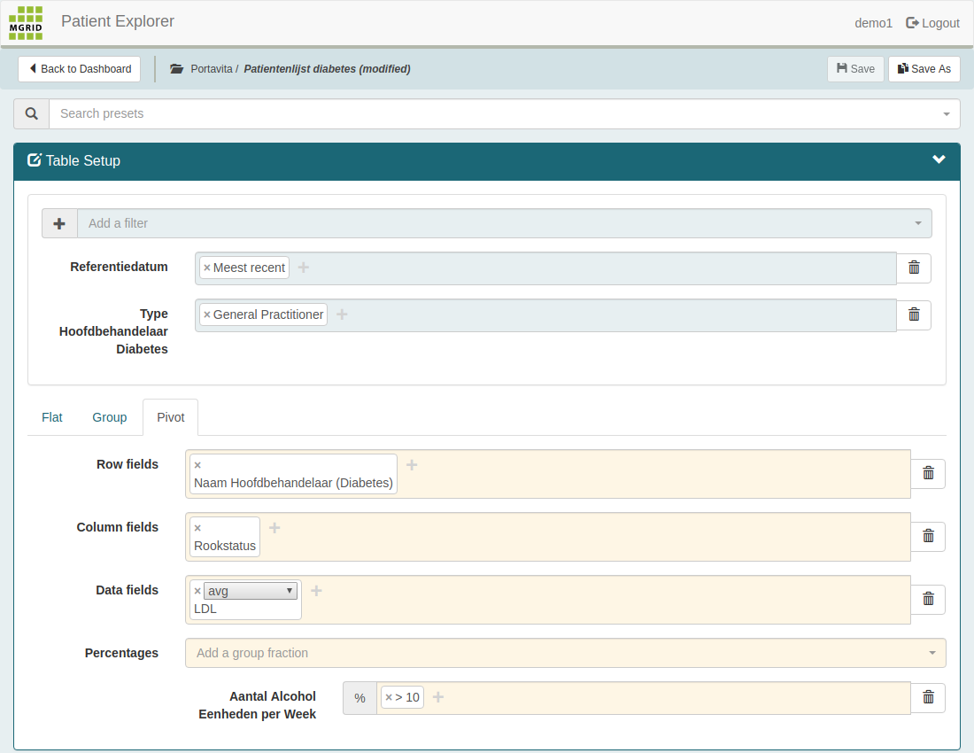Click the Save As button

coord(924,69)
